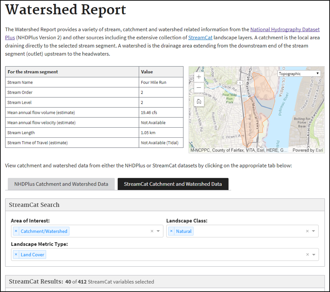Remove the Natural landscape class tag

[171, 231]
